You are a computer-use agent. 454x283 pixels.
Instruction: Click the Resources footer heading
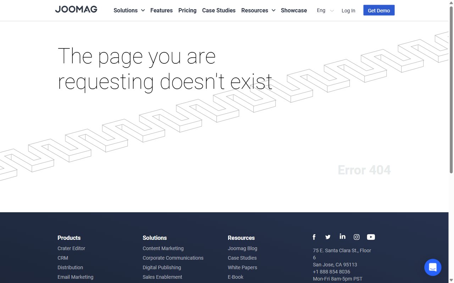[241, 238]
